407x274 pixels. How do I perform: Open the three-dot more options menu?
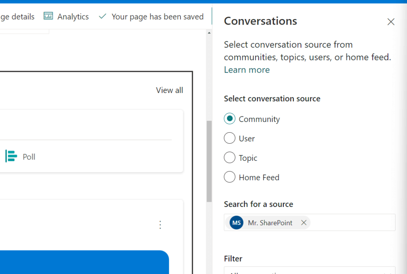tap(160, 225)
